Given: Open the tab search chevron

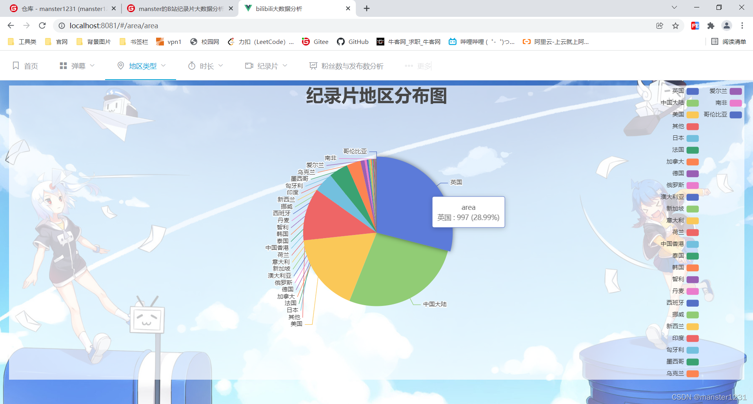Looking at the screenshot, I should pos(674,7).
